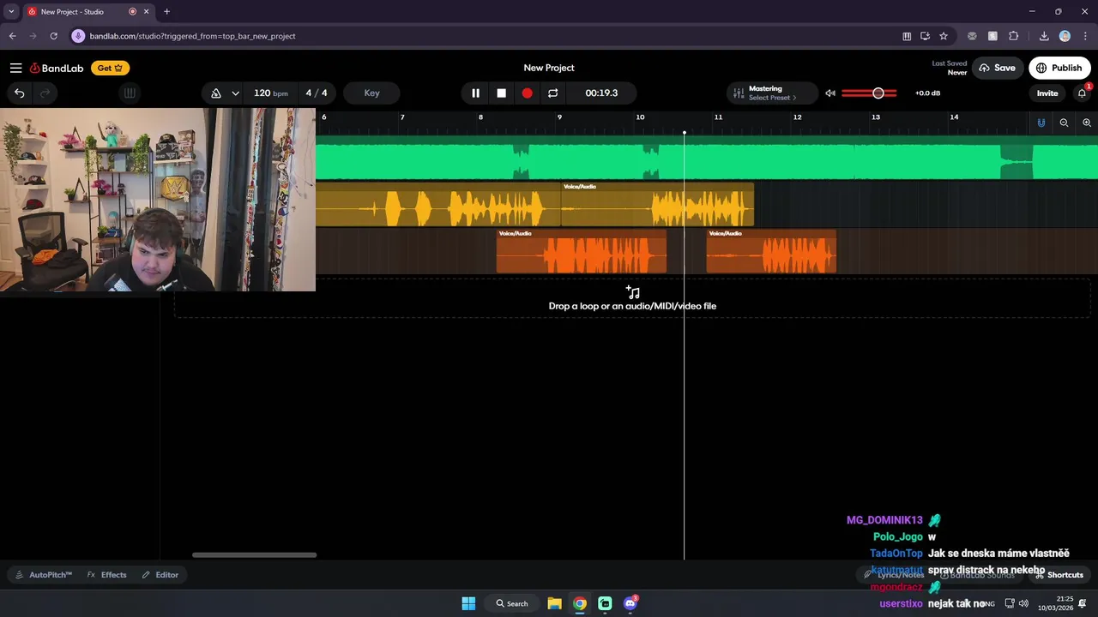
Task: Open the browser extensions puzzle icon
Action: (1013, 36)
